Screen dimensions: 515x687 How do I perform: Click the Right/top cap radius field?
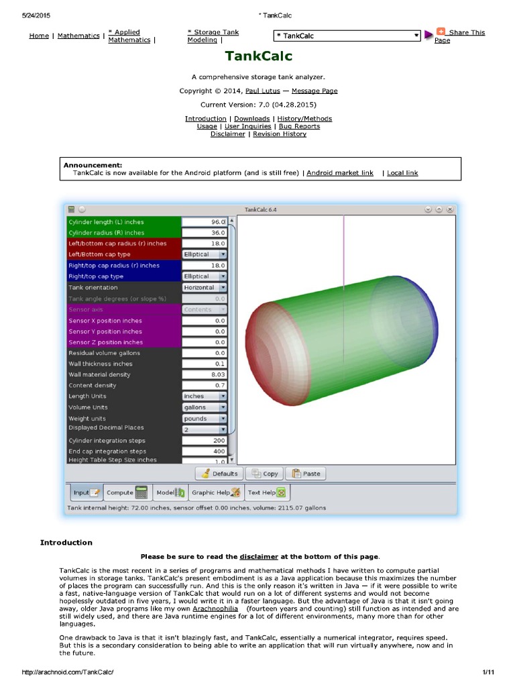click(x=204, y=265)
